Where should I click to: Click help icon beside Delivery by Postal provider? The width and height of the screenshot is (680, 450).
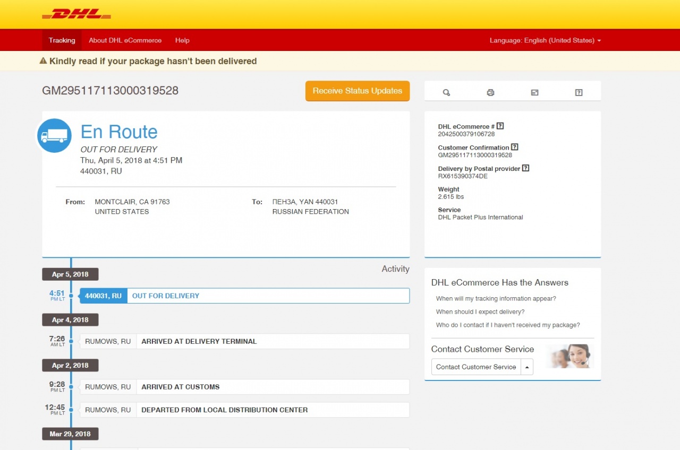[525, 168]
